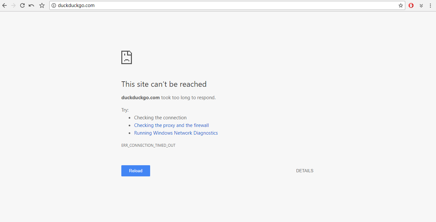The height and width of the screenshot is (222, 436).
Task: Expand the DETAILS section
Action: [x=305, y=171]
